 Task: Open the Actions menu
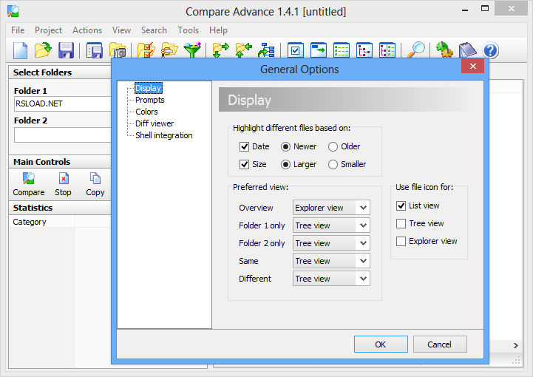click(x=87, y=30)
